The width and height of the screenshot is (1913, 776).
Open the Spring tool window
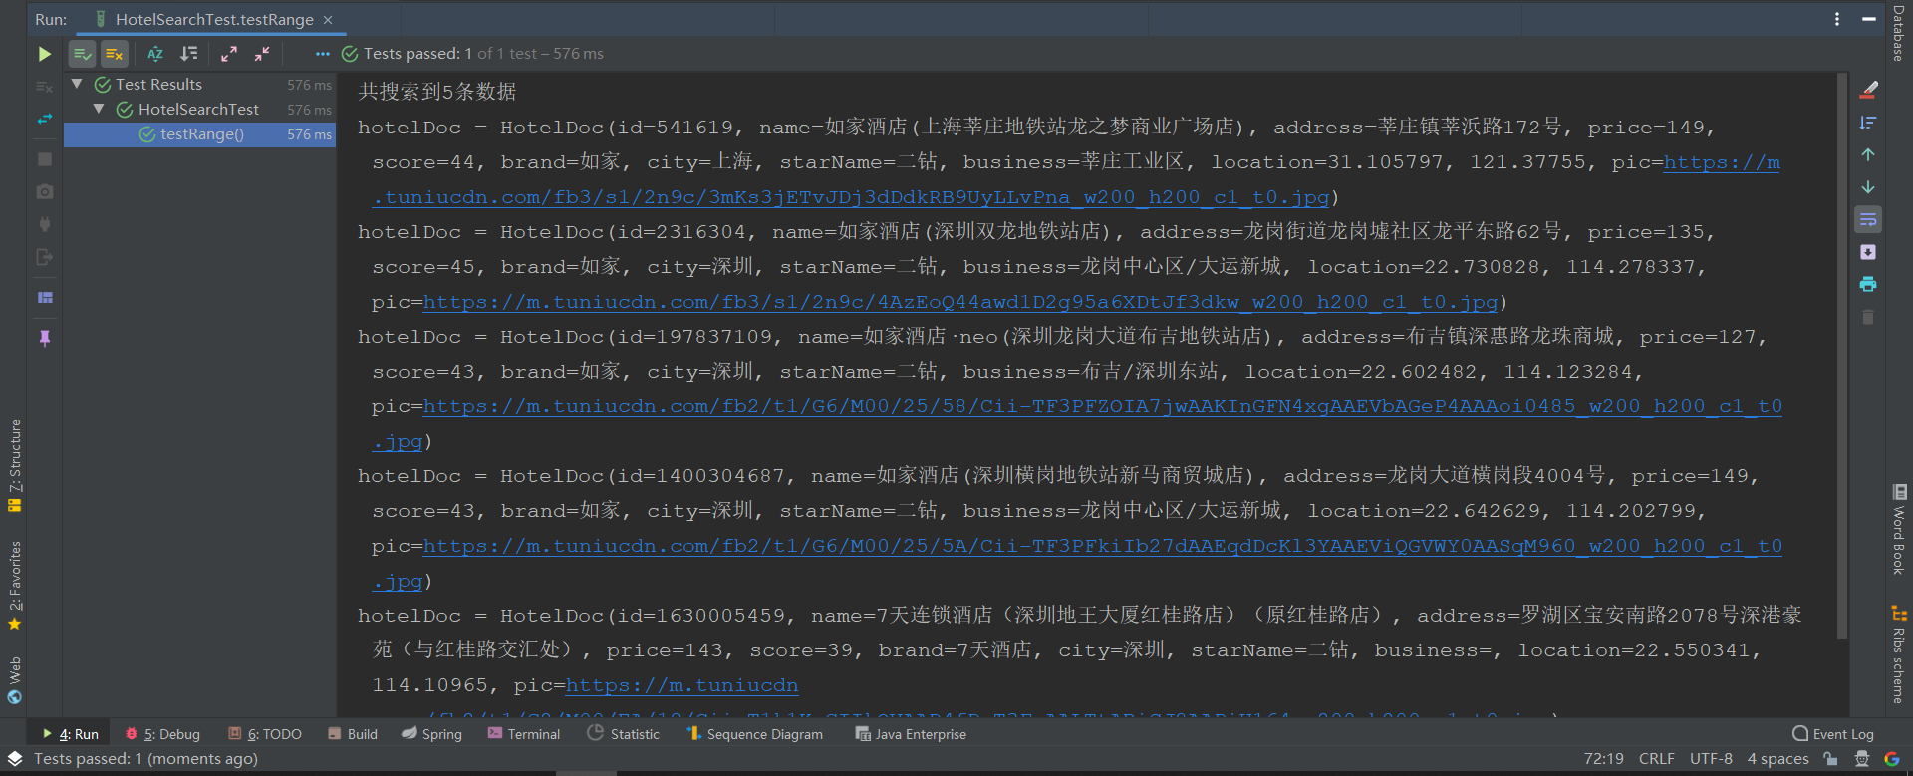(x=432, y=734)
